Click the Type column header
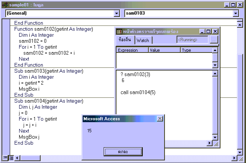Viewport: 246px width, 163px height. coord(196,50)
